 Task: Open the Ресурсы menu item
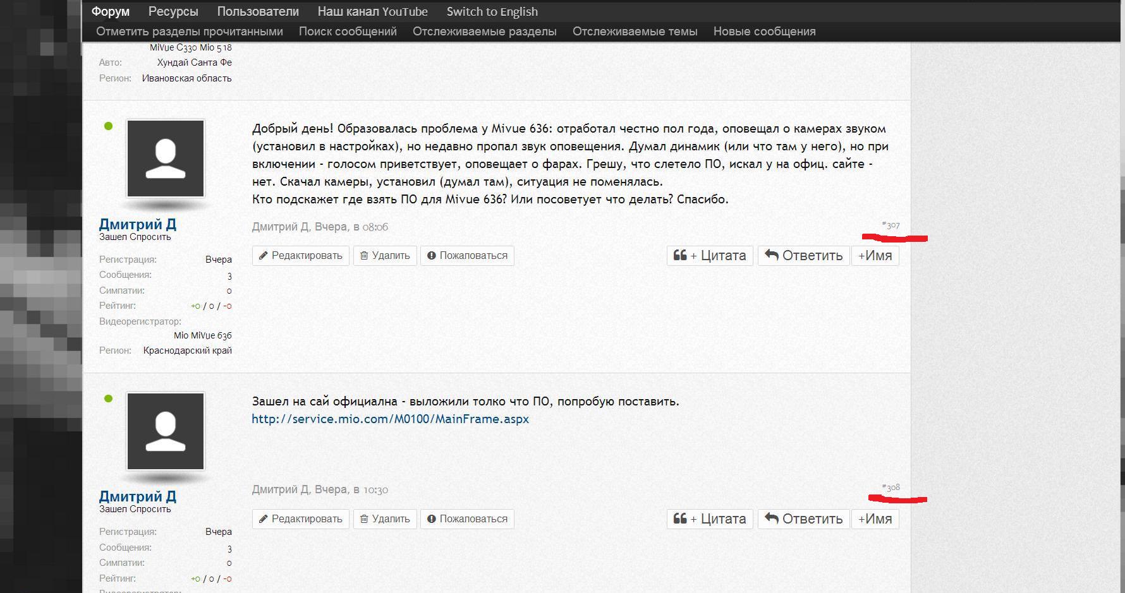point(173,11)
